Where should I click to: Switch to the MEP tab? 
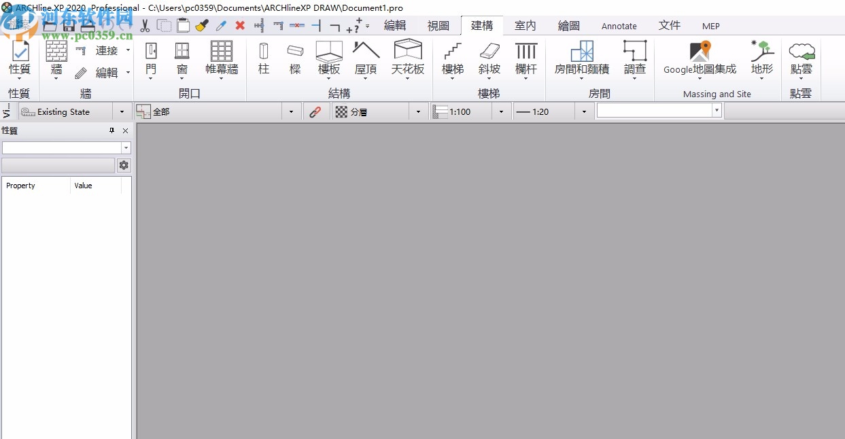(711, 26)
